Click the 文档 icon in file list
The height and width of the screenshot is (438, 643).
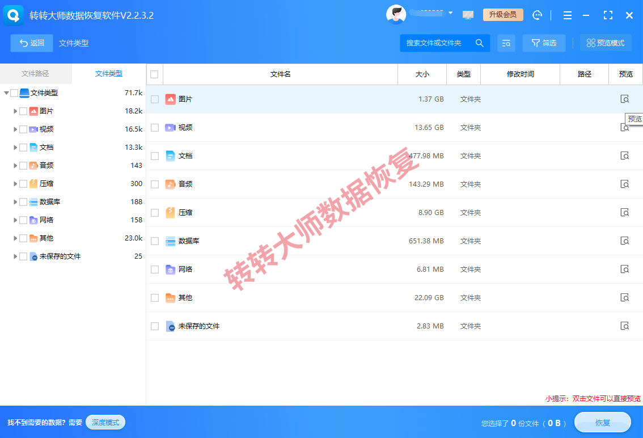pyautogui.click(x=170, y=155)
